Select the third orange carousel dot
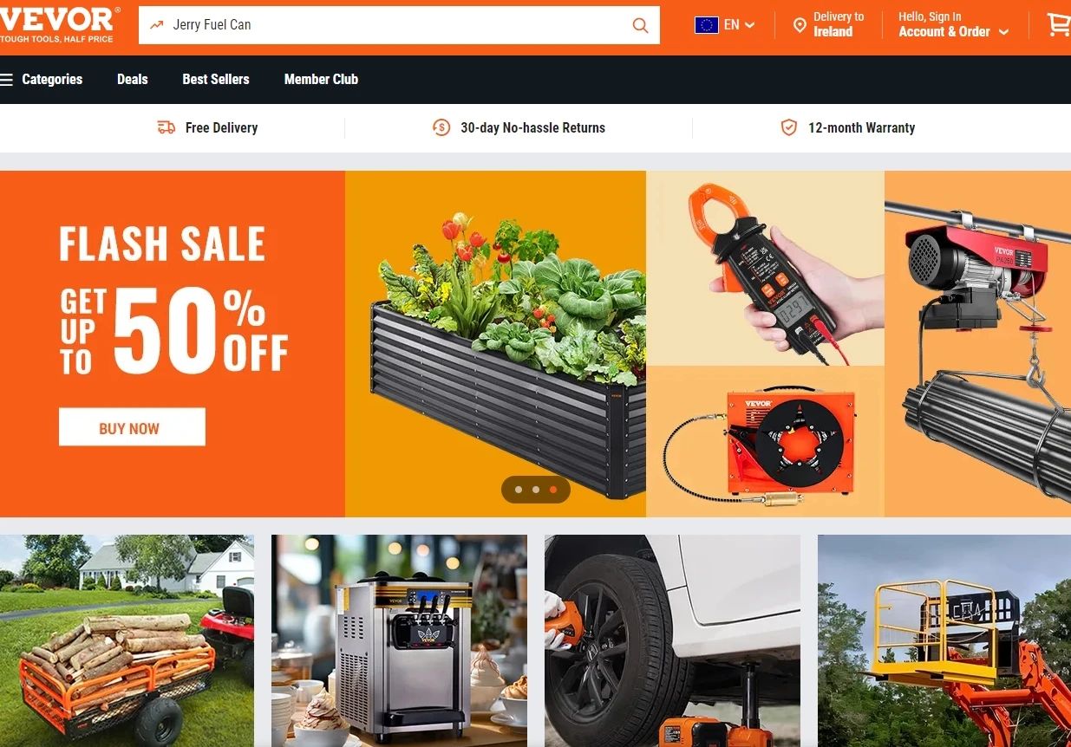Viewport: 1071px width, 747px height. pyautogui.click(x=553, y=490)
